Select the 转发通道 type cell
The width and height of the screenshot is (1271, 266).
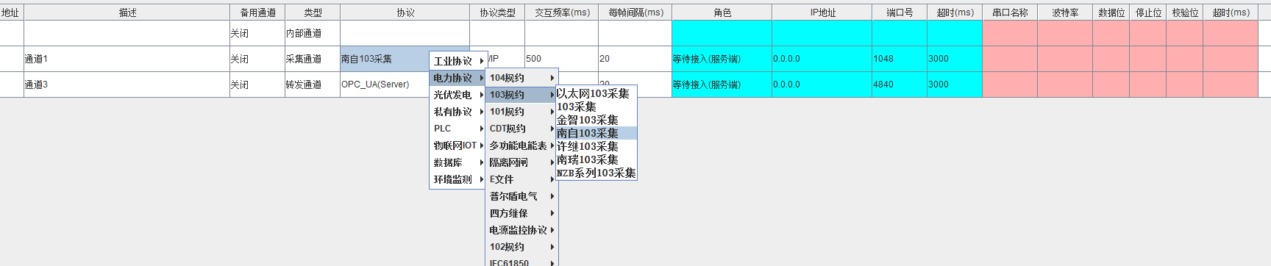313,85
